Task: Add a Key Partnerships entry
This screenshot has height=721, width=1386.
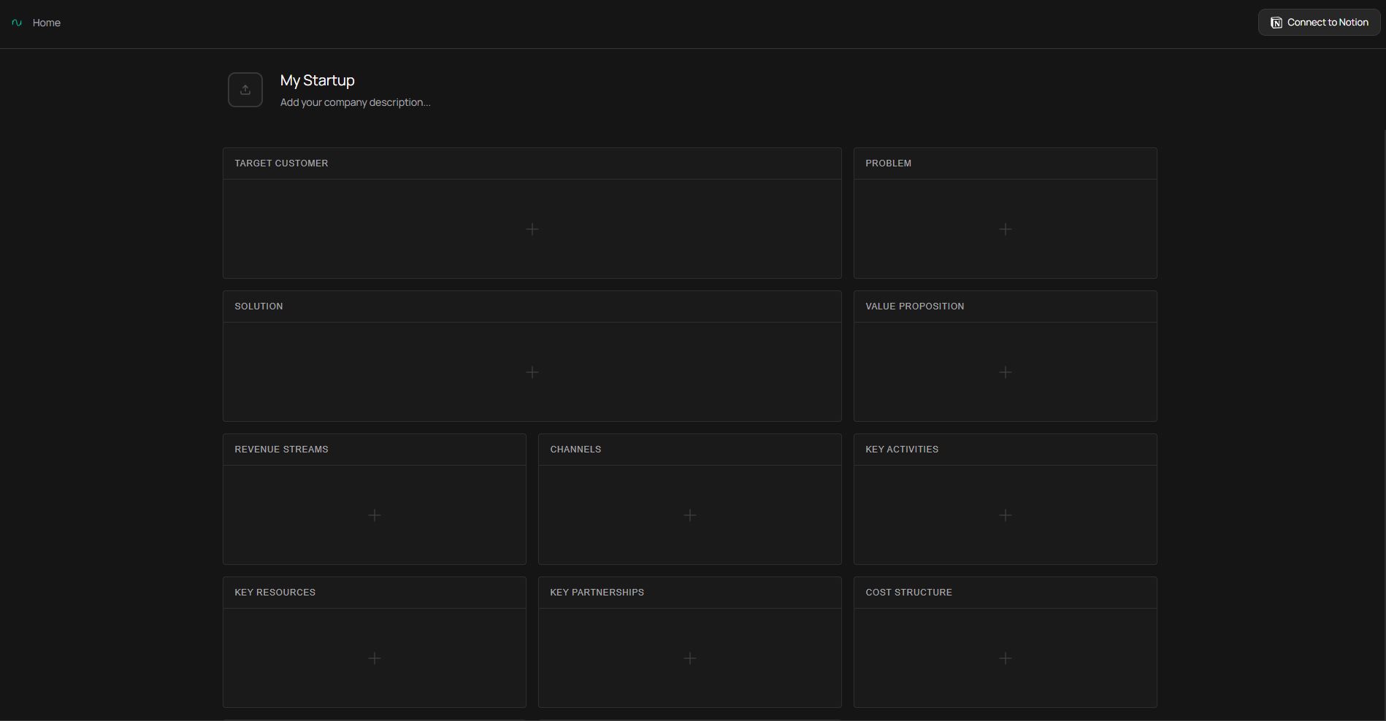Action: 690,658
